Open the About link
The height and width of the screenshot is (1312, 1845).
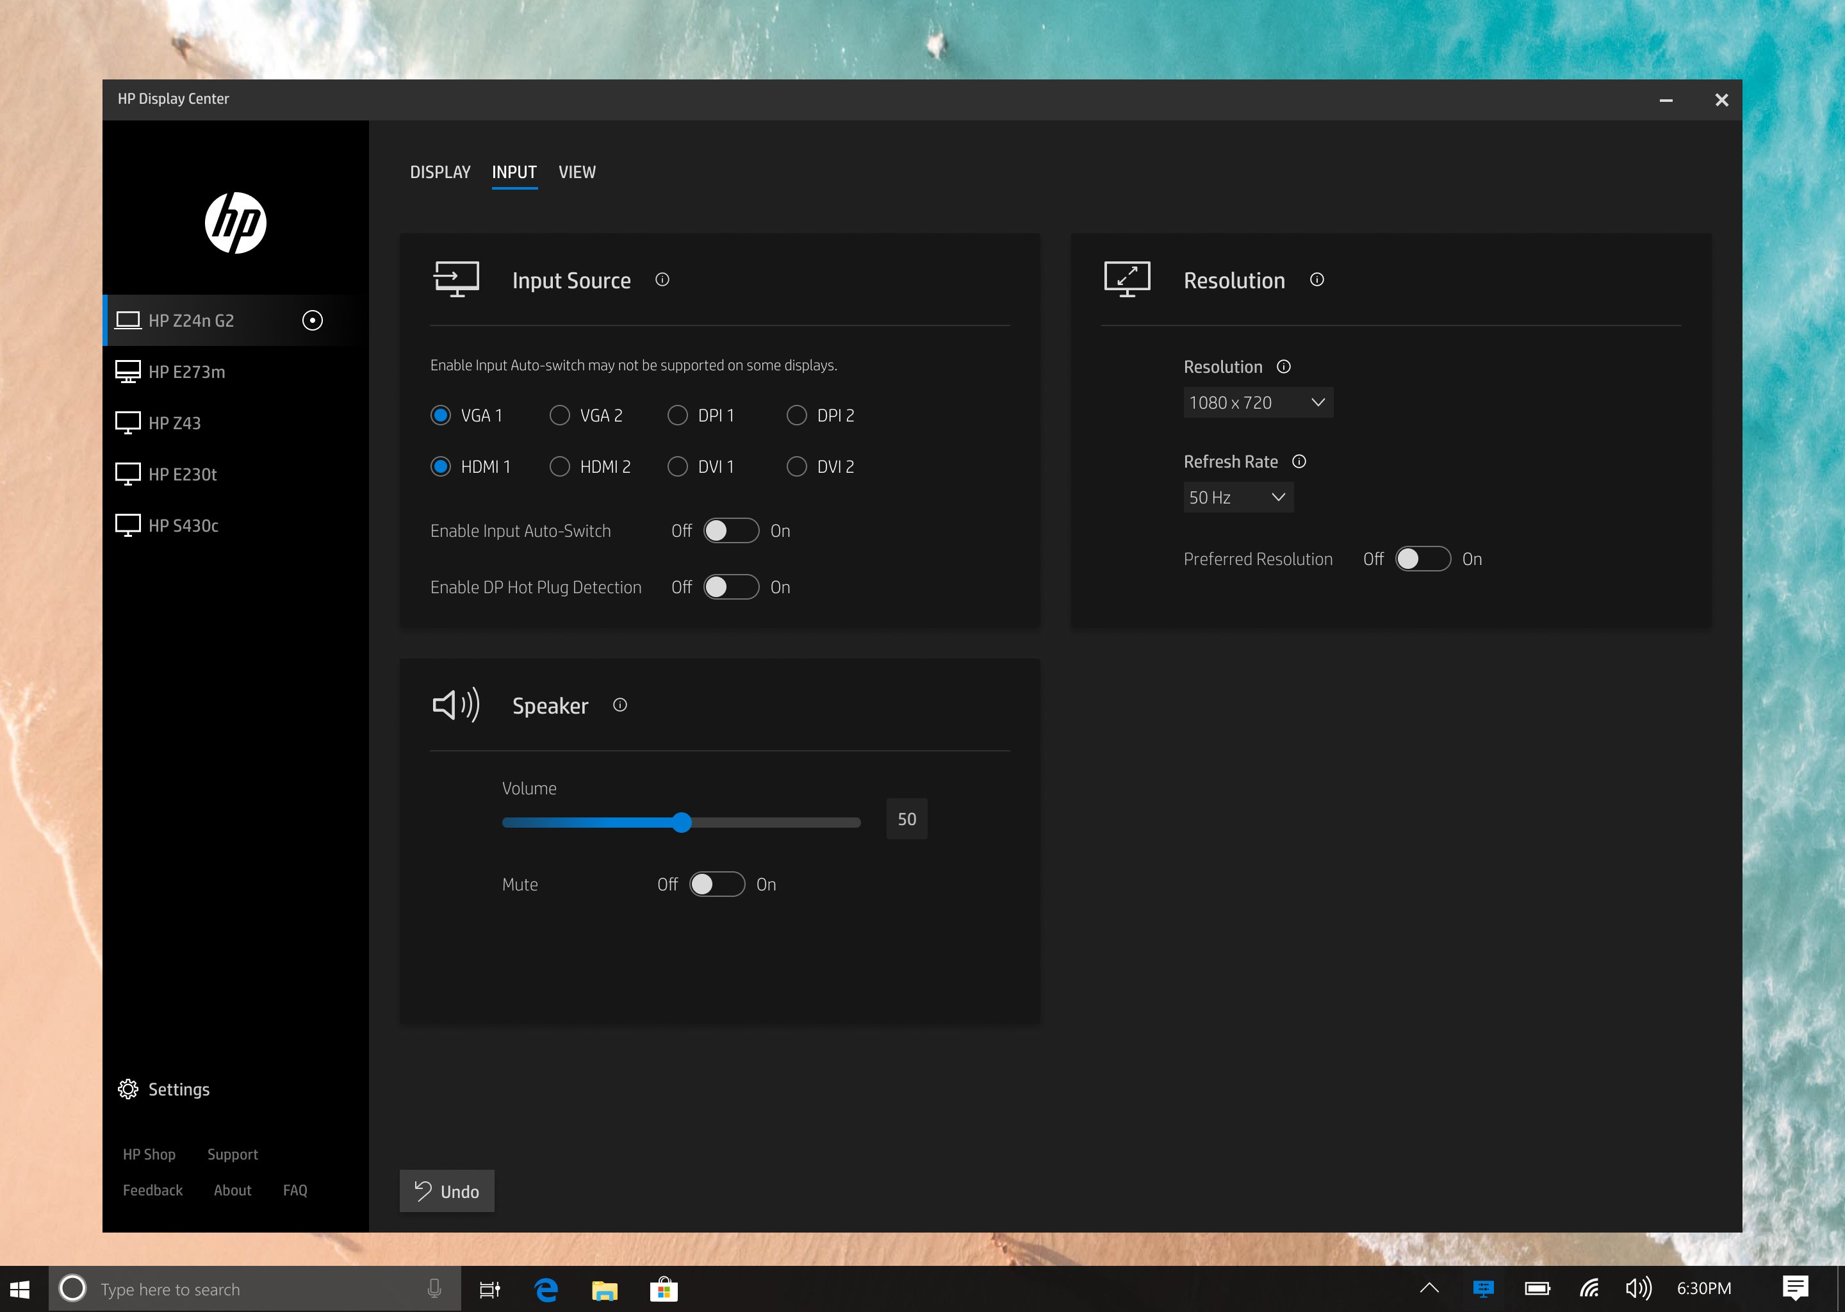pyautogui.click(x=233, y=1190)
